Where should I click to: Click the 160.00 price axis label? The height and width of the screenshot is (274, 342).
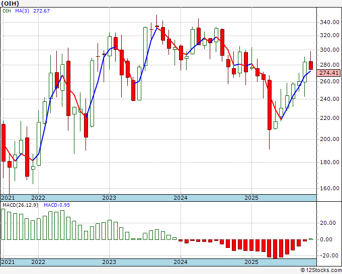329,188
